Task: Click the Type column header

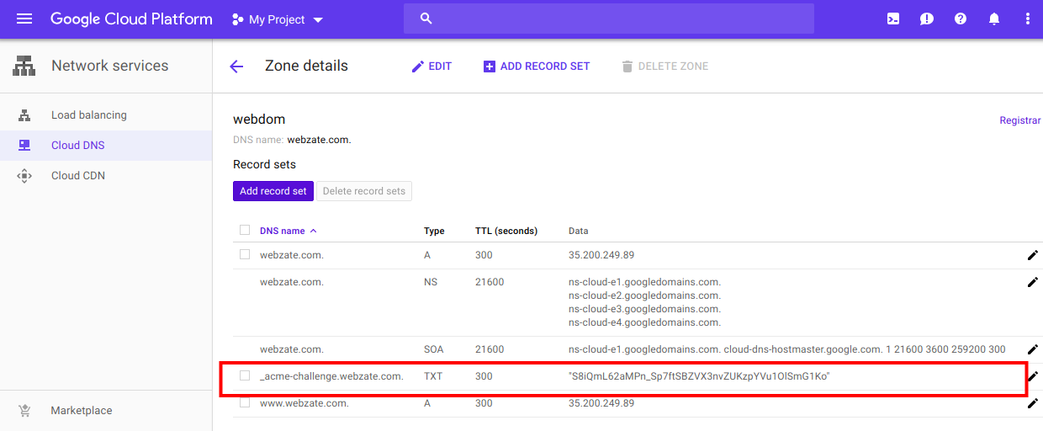Action: pyautogui.click(x=434, y=231)
